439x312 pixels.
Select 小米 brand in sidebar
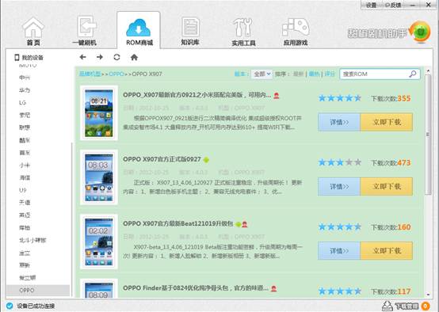coord(25,165)
